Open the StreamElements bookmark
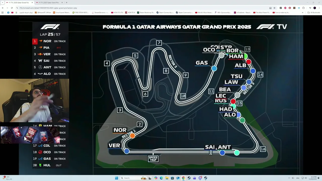 (x=100, y=13)
